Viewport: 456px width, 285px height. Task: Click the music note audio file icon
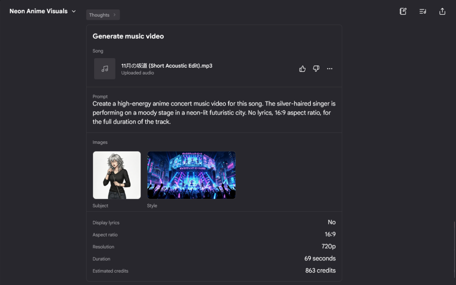(105, 69)
